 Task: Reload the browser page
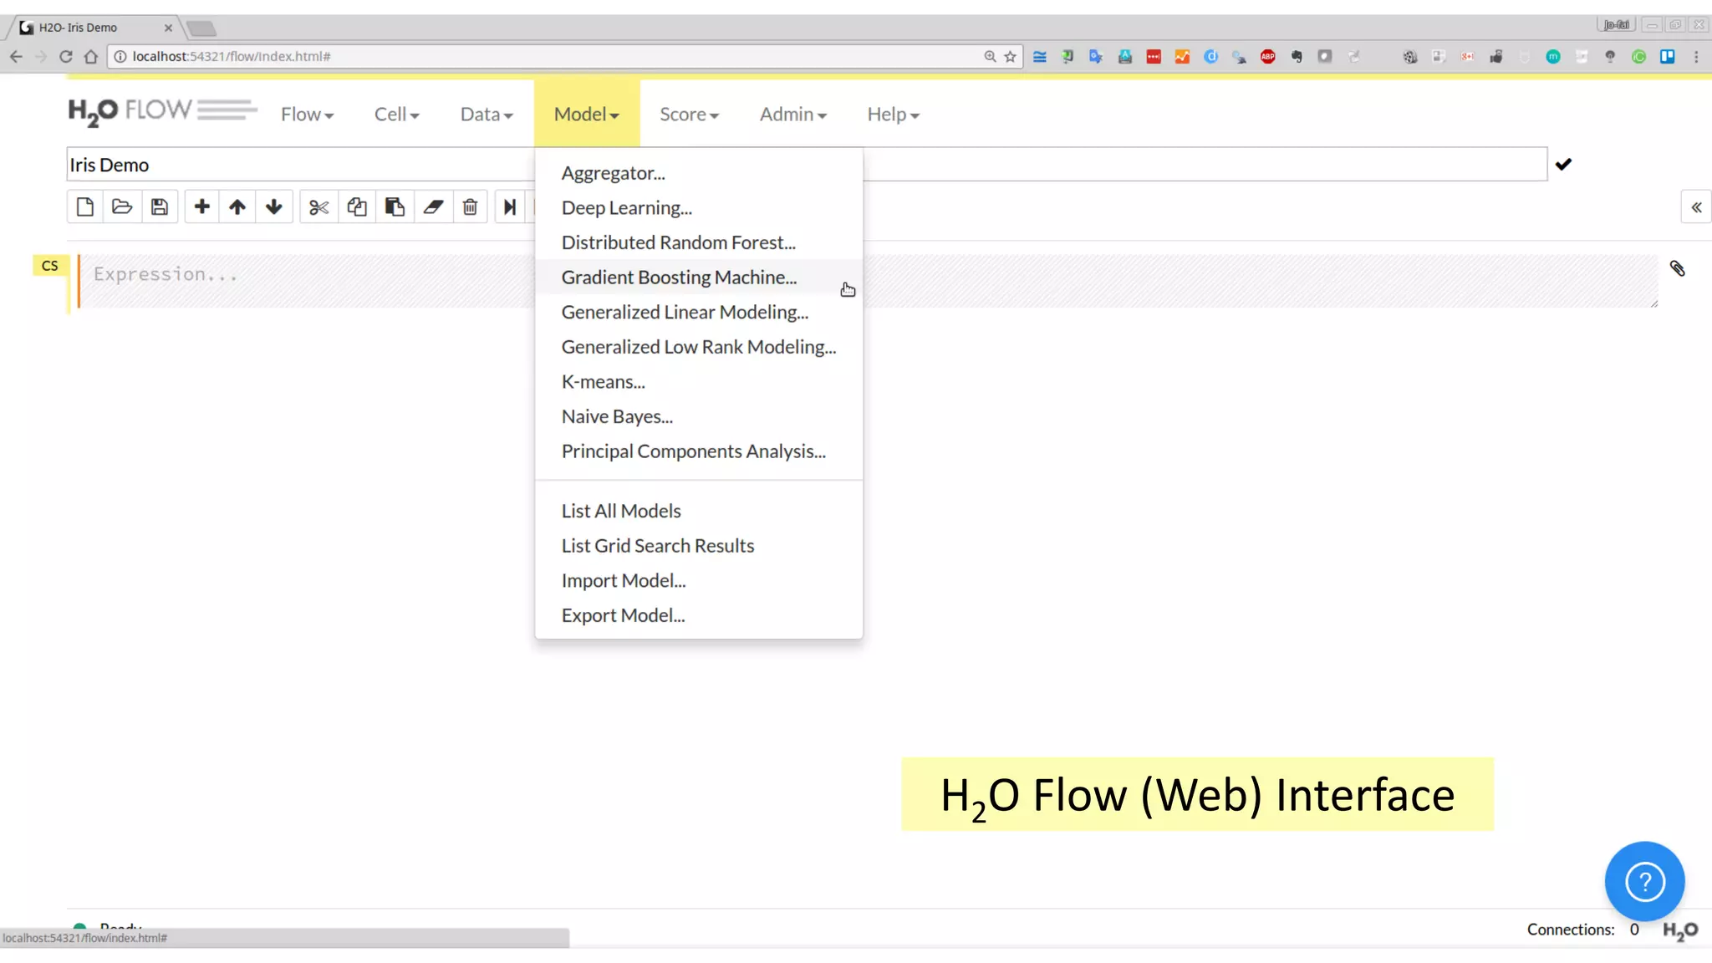[65, 57]
